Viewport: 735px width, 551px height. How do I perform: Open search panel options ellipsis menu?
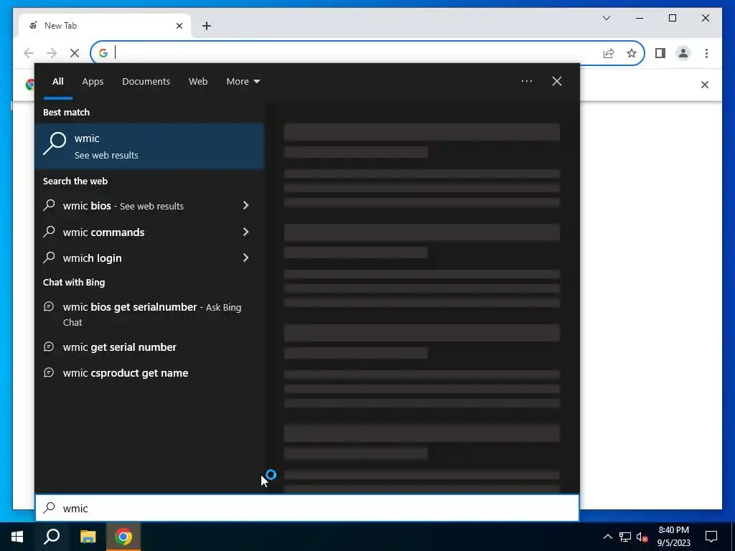(526, 82)
